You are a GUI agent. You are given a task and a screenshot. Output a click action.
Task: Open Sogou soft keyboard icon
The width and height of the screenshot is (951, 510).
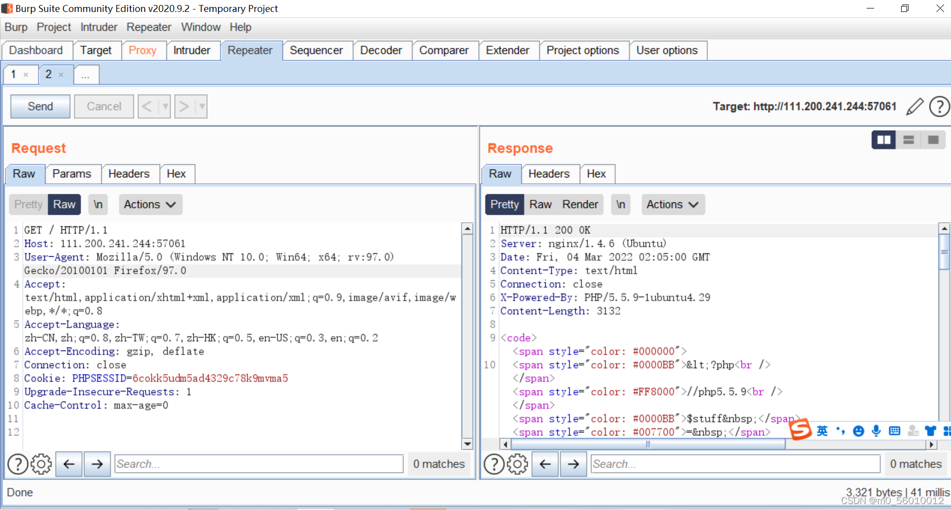(895, 431)
